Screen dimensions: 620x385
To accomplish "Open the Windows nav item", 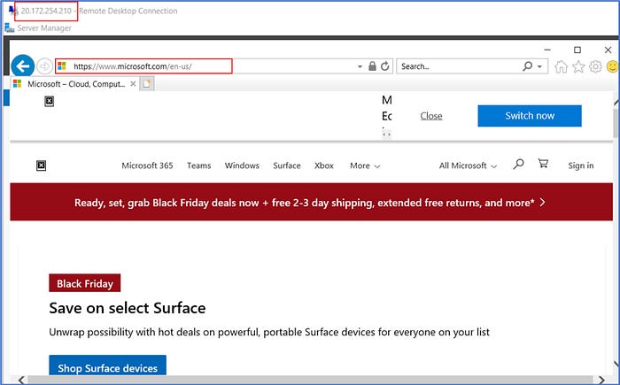I will (242, 166).
